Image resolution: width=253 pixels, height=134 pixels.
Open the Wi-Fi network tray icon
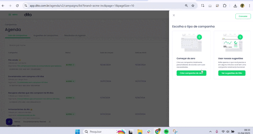223,132
